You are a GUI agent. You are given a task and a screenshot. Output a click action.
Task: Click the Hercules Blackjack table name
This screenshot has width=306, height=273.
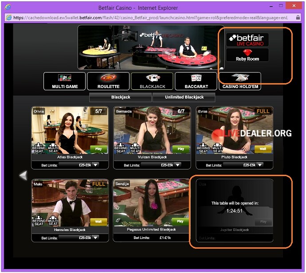[x=70, y=230]
